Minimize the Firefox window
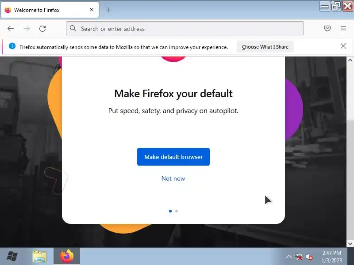354x265 pixels. pyautogui.click(x=325, y=6)
